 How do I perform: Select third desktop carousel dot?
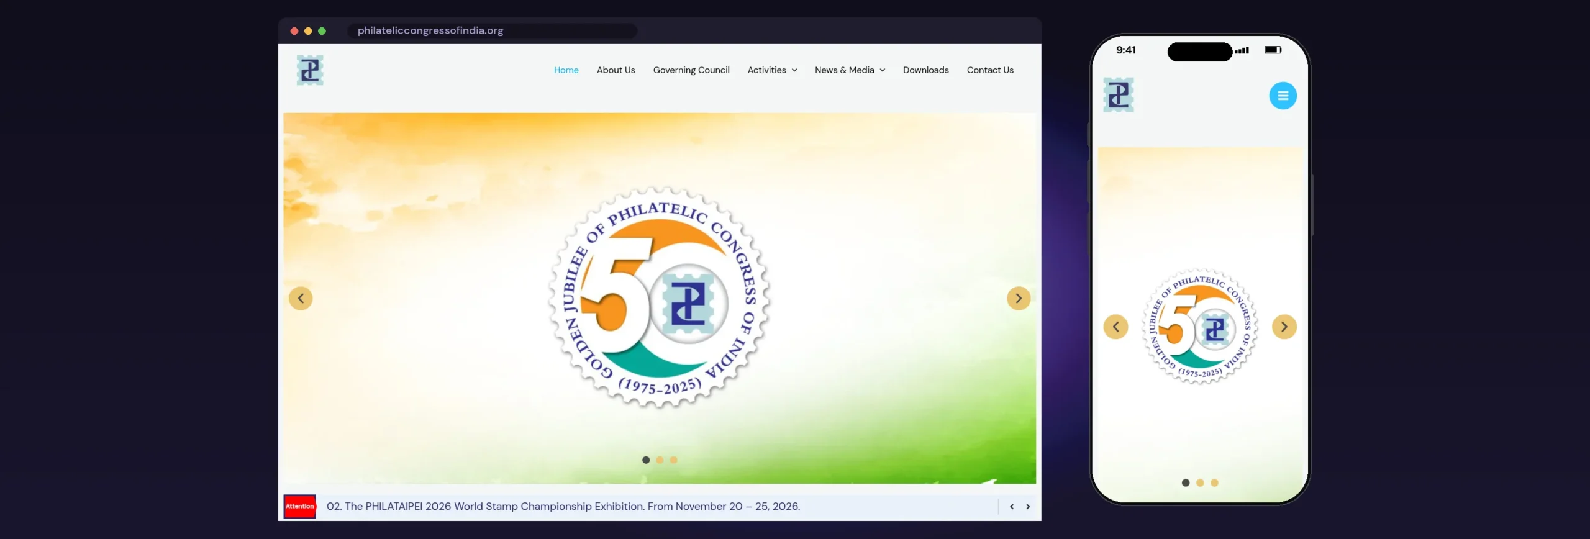(x=673, y=460)
